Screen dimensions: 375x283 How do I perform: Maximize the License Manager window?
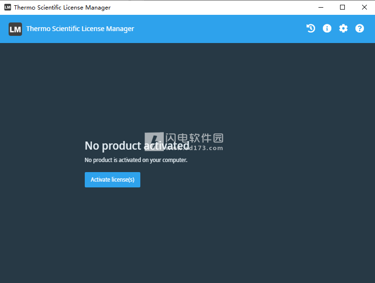tap(342, 7)
